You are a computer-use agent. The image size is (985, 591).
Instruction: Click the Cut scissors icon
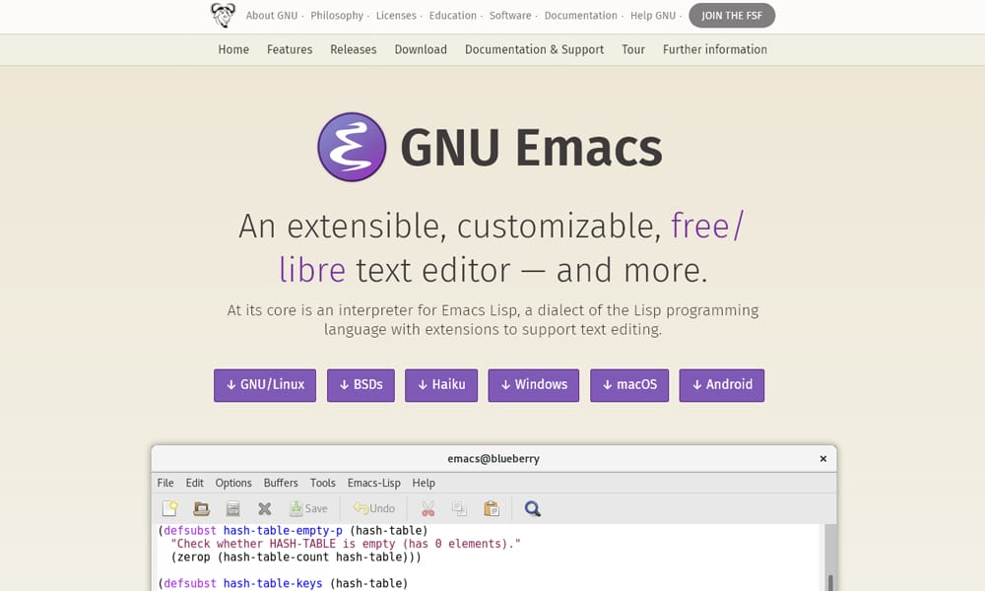click(x=427, y=508)
